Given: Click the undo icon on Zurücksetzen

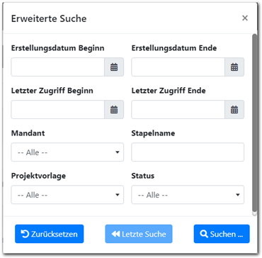Looking at the screenshot, I should (x=25, y=234).
